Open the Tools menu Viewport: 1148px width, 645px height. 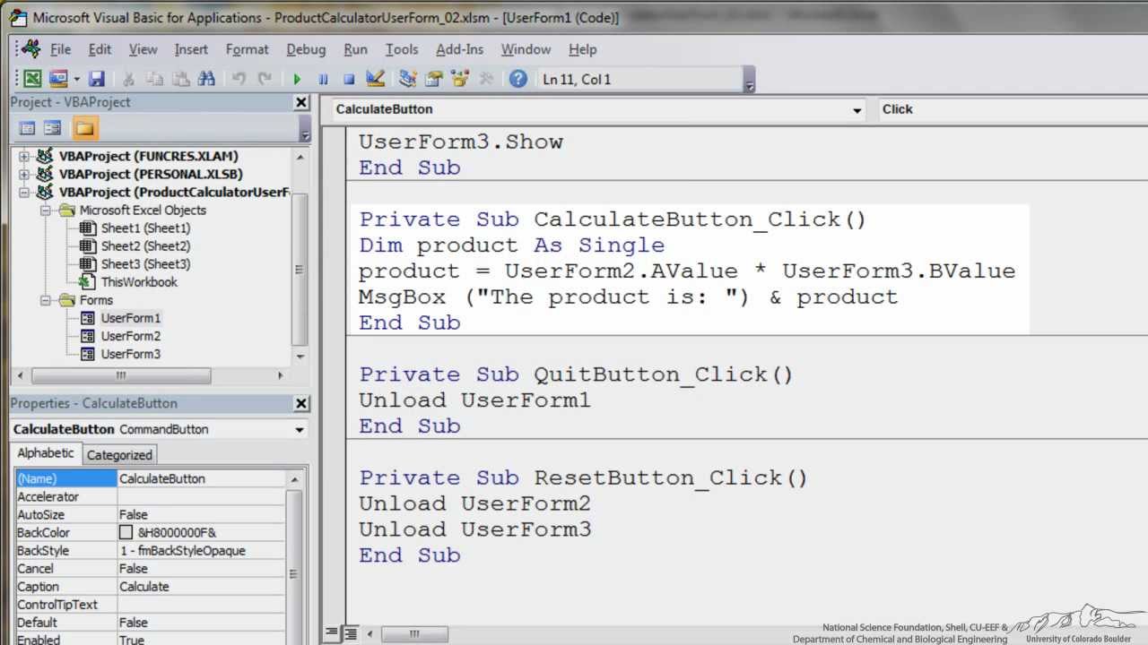click(402, 49)
